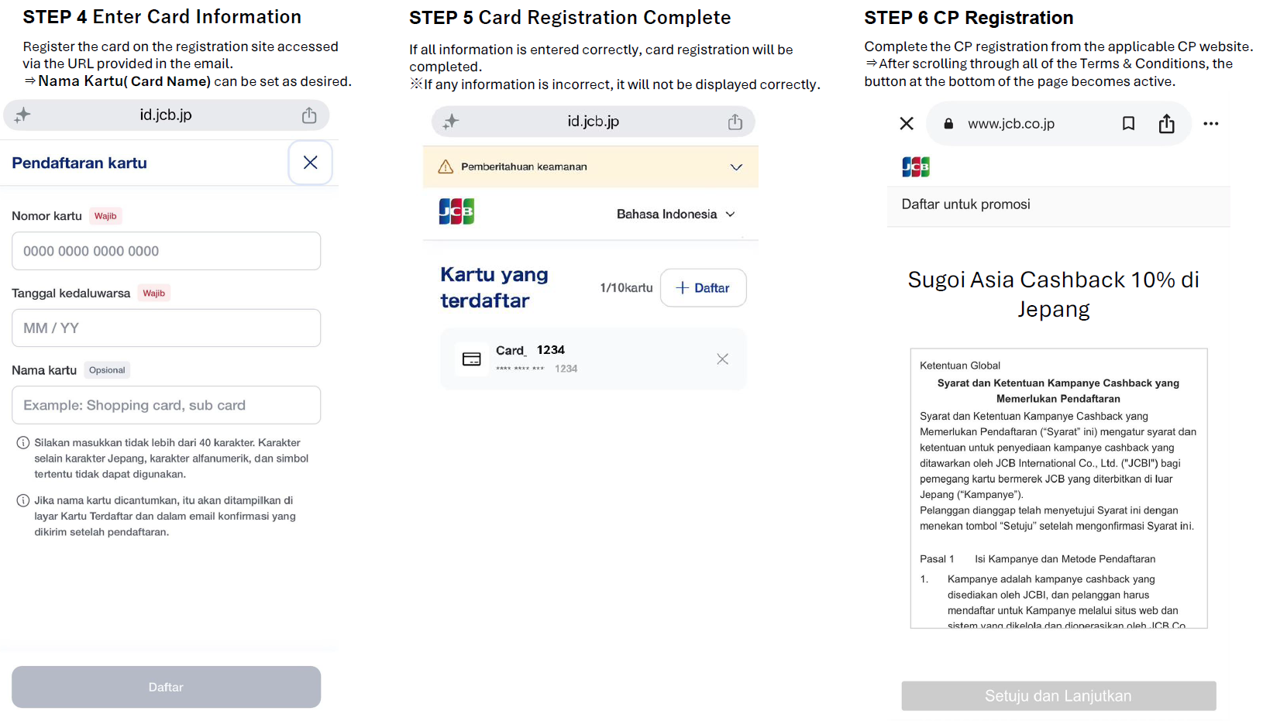This screenshot has width=1263, height=721.
Task: Close the www.jcb.co.jp browser page
Action: 907,123
